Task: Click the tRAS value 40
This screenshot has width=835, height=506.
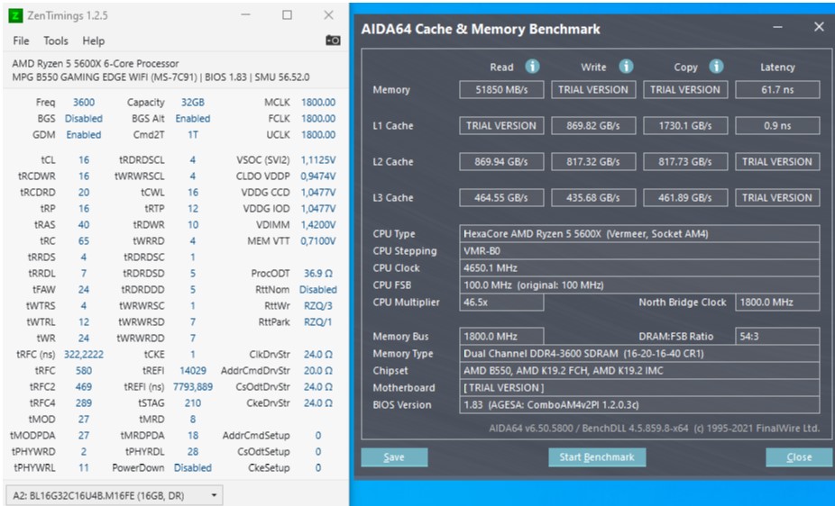Action: tap(84, 225)
